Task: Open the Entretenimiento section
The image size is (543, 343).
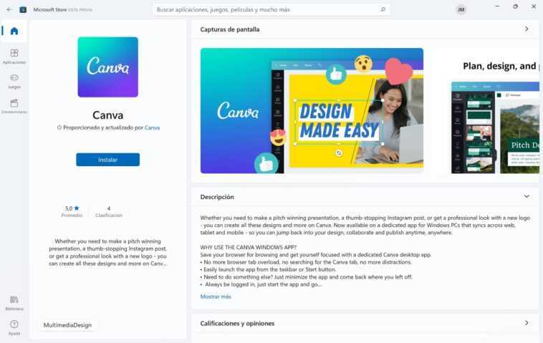Action: [14, 106]
